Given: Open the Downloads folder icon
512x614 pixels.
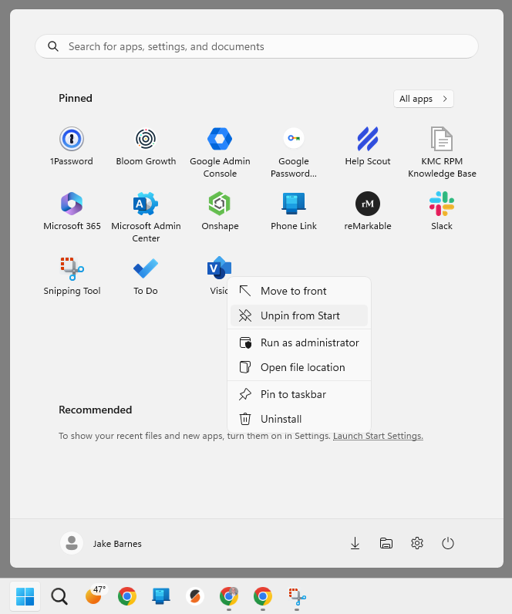Looking at the screenshot, I should pyautogui.click(x=355, y=543).
